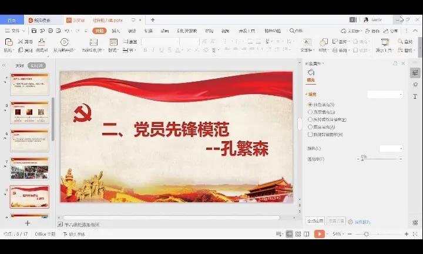Select the picture or texture fill option
The height and width of the screenshot is (254, 423).
tap(310, 119)
